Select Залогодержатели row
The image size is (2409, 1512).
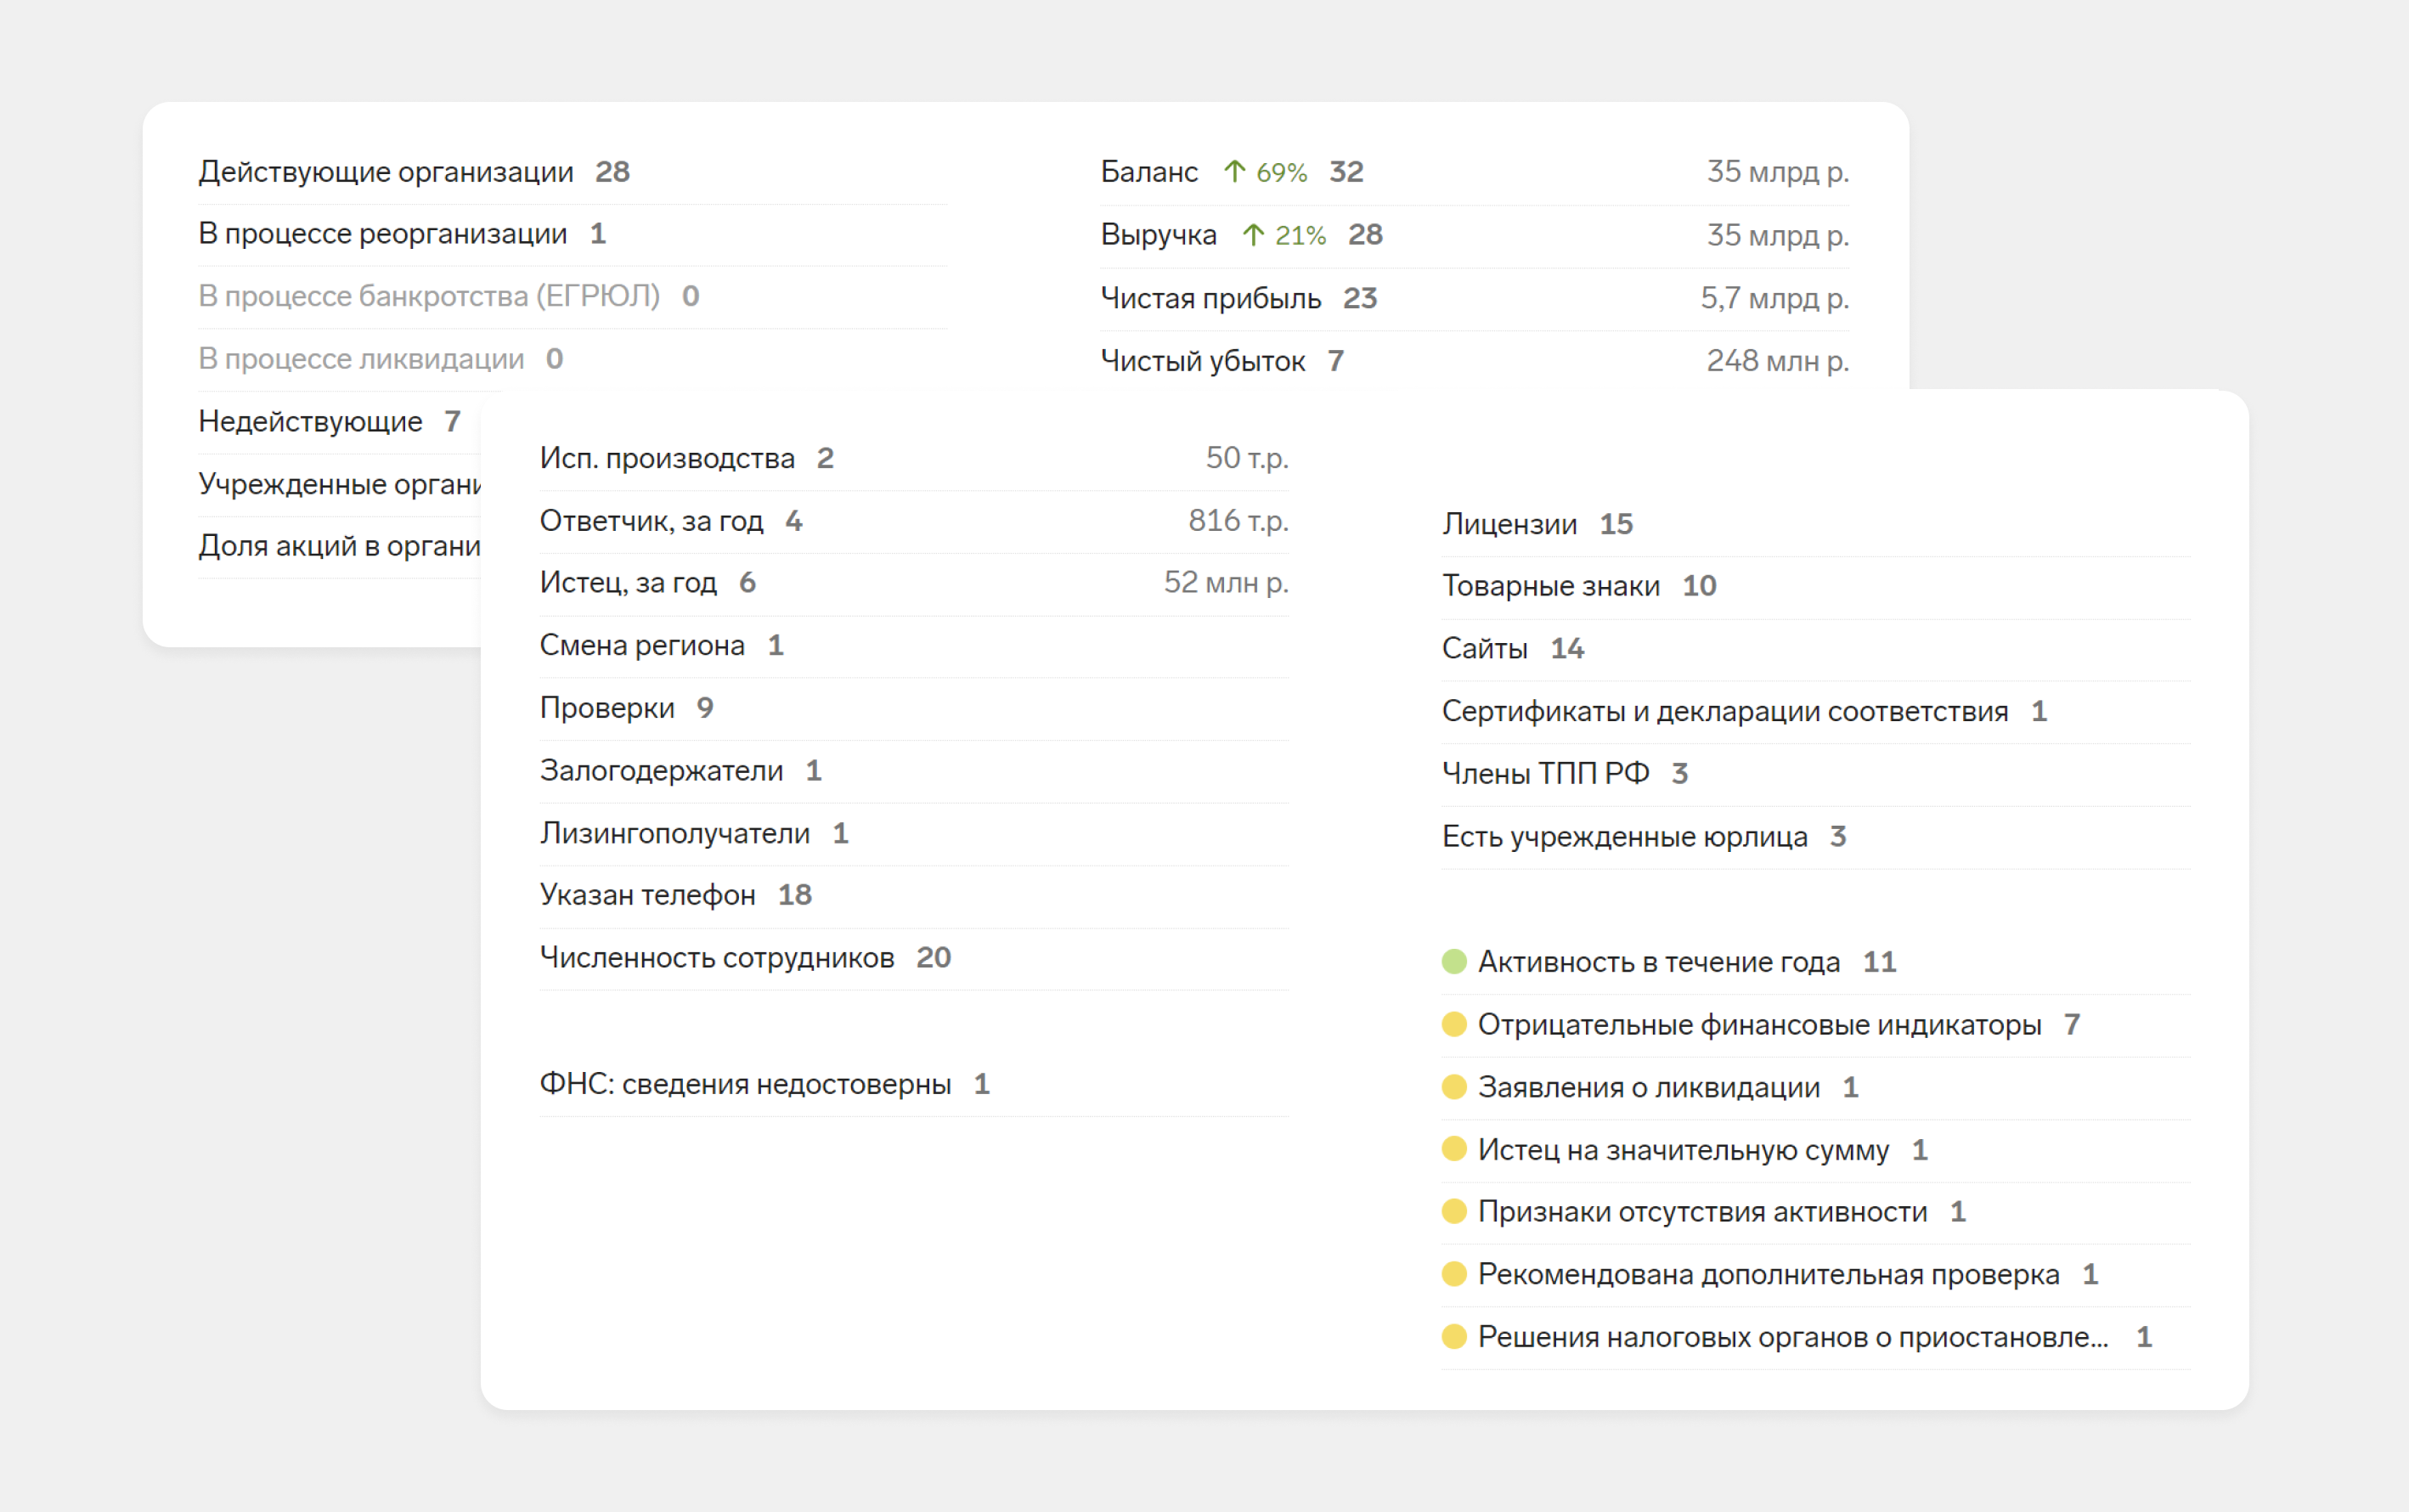pos(914,771)
